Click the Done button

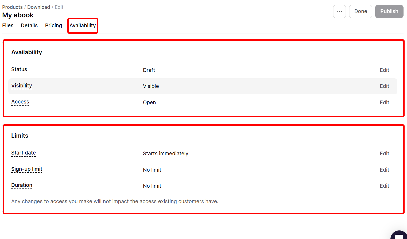click(x=361, y=11)
